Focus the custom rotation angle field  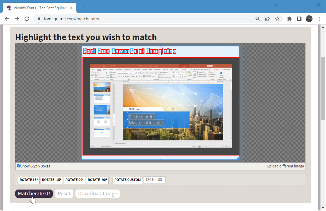coord(154,180)
